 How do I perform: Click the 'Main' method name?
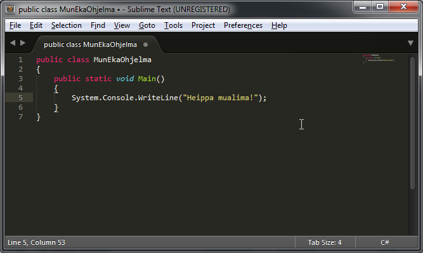(146, 79)
